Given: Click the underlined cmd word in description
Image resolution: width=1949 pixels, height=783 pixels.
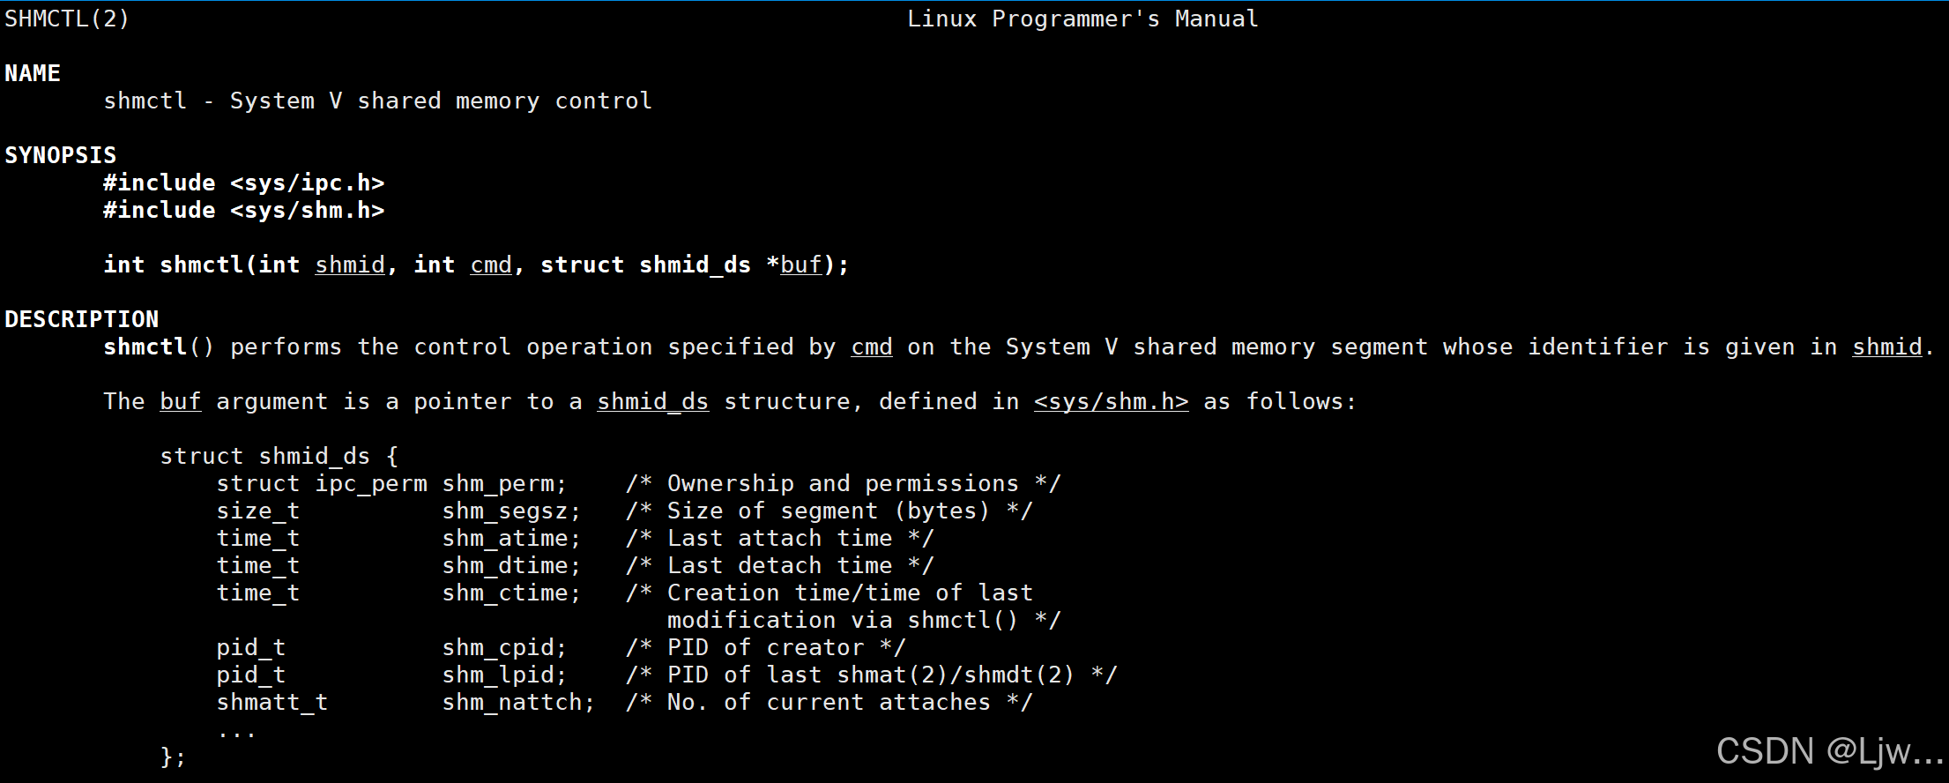Looking at the screenshot, I should [x=872, y=347].
